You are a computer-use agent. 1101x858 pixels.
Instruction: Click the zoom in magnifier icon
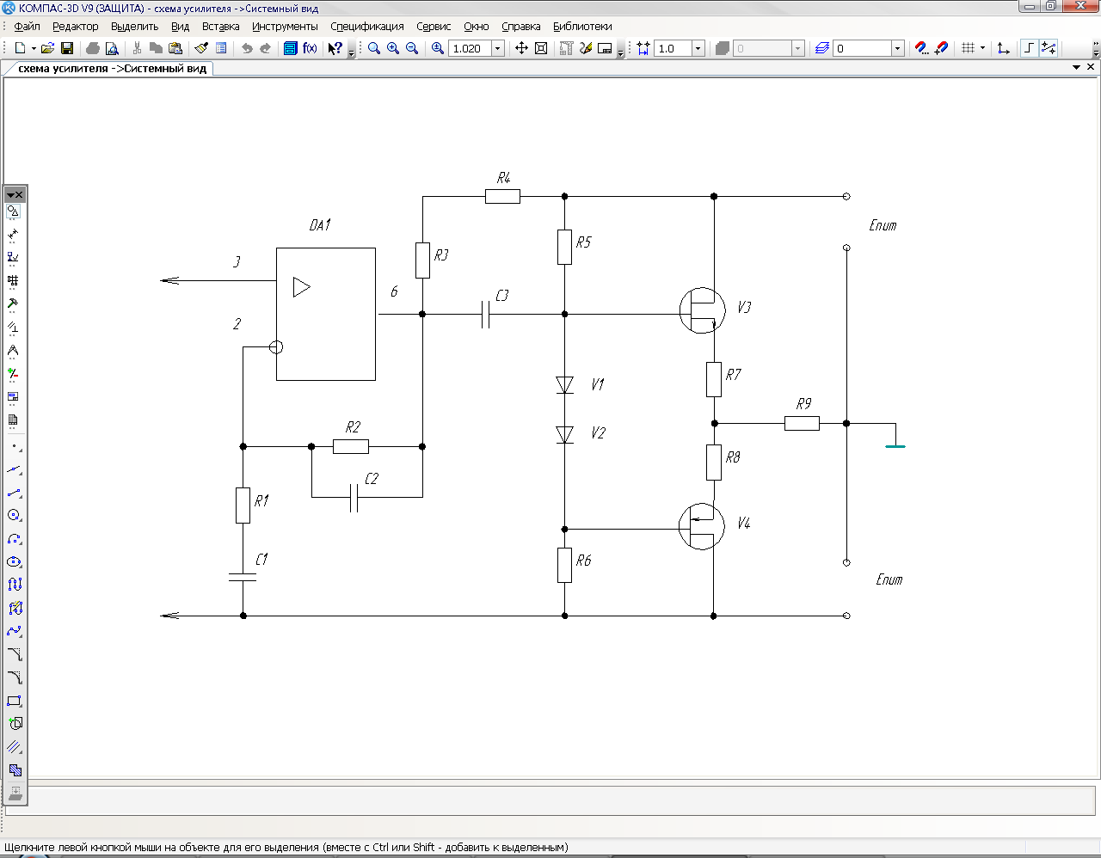(x=393, y=49)
